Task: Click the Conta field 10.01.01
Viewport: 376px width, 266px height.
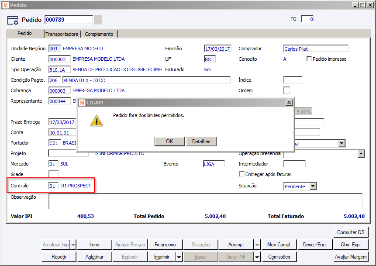Action: click(x=62, y=132)
